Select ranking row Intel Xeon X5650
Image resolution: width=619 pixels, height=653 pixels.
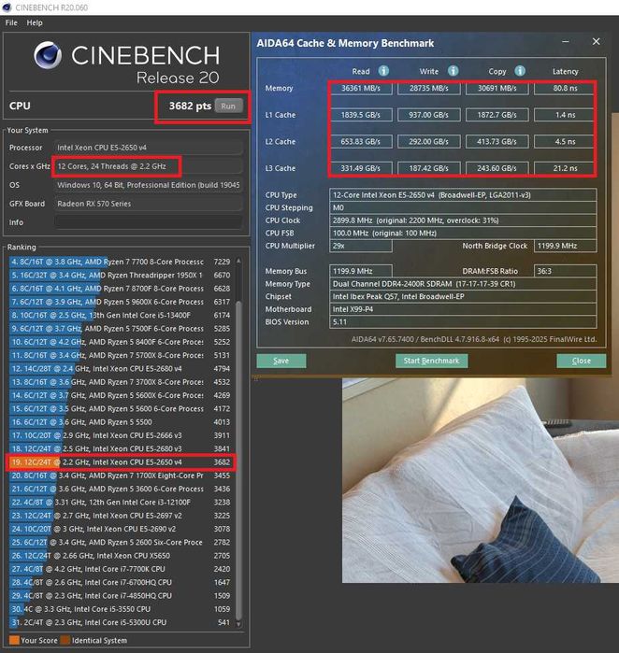(120, 555)
